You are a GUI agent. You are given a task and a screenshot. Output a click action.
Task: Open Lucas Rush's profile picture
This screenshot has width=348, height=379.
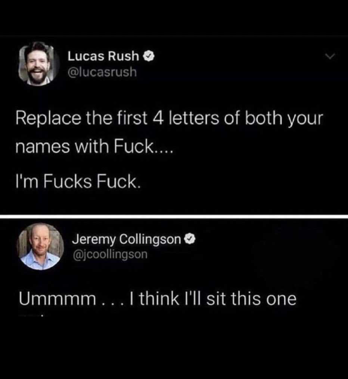point(39,64)
